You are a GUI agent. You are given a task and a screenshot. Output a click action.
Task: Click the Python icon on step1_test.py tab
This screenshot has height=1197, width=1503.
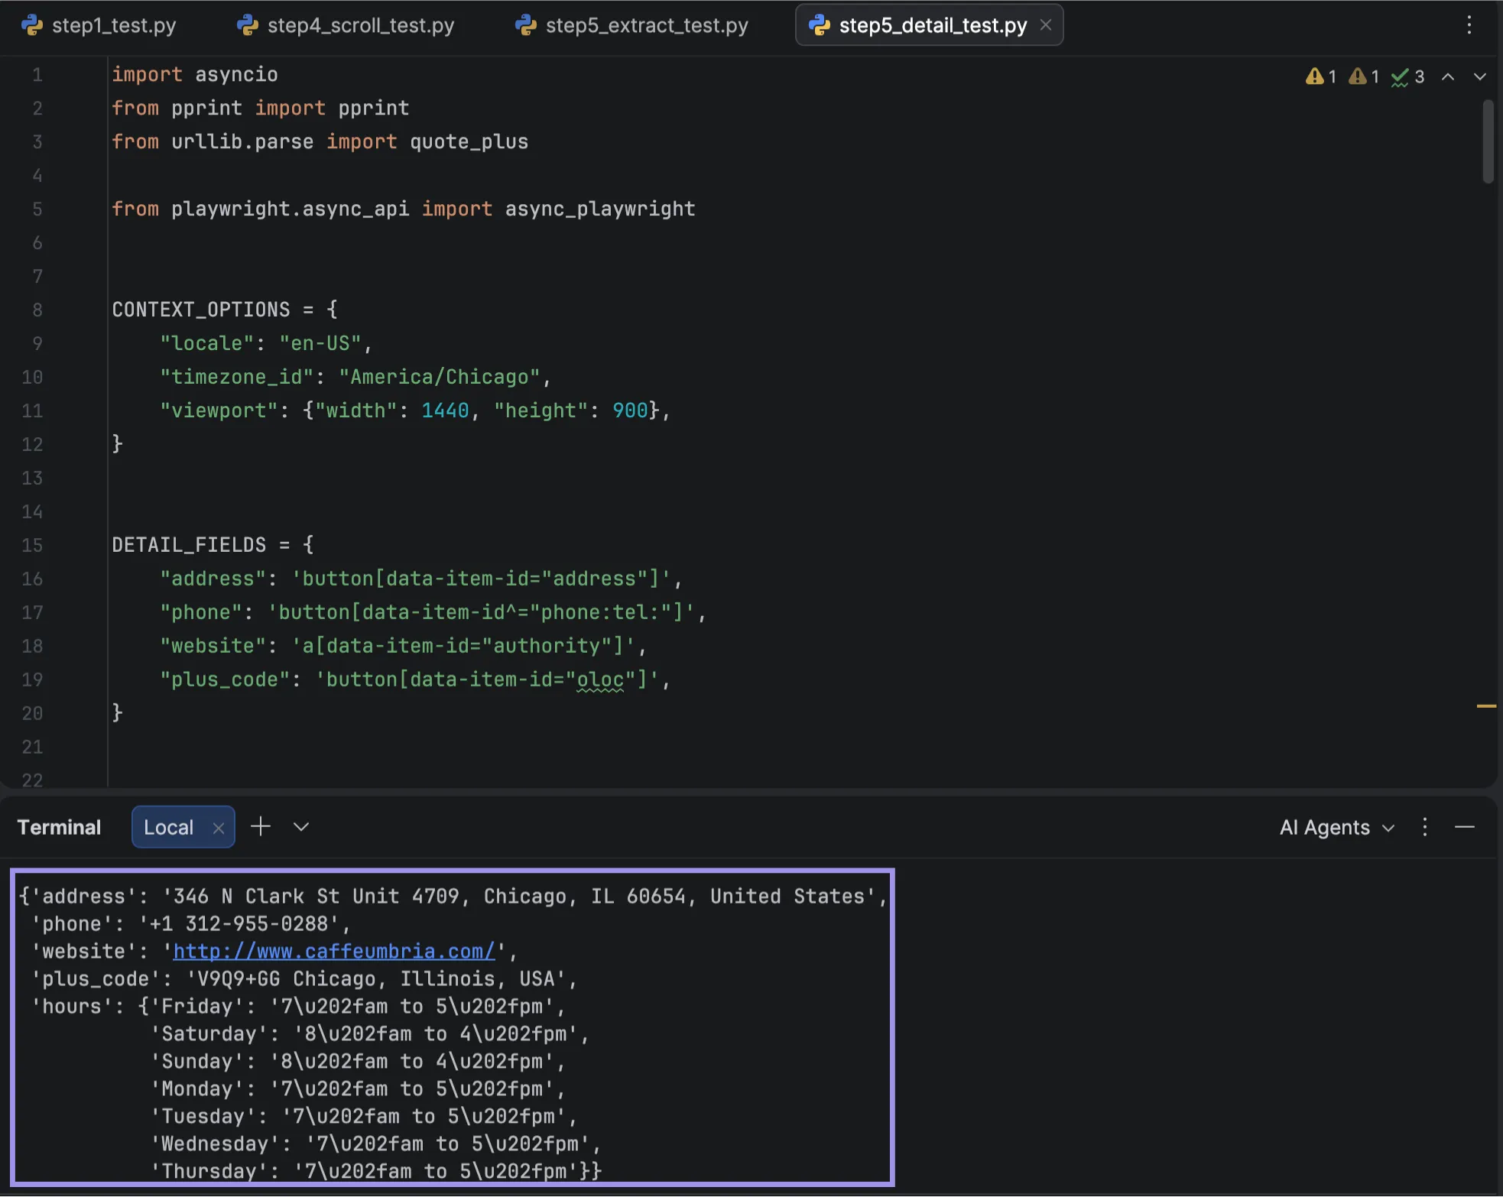click(32, 25)
